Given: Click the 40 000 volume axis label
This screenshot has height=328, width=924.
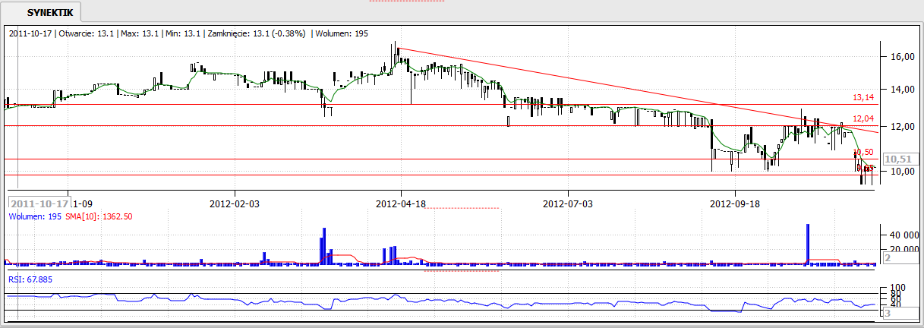Looking at the screenshot, I should pos(902,235).
